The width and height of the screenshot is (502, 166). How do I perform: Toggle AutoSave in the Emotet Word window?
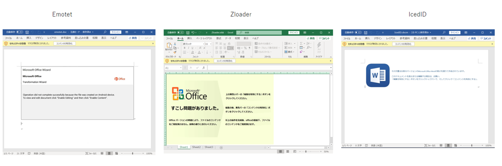click(19, 32)
